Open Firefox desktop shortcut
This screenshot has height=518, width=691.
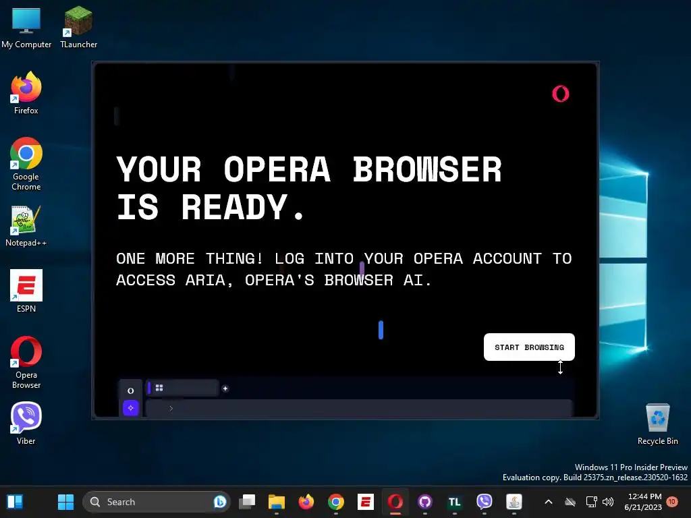(x=26, y=93)
